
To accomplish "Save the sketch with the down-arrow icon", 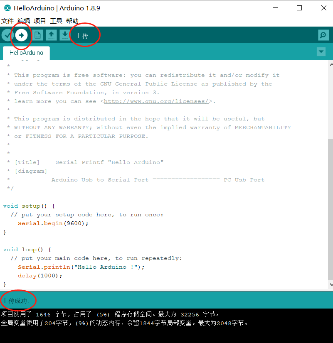I will pos(65,35).
